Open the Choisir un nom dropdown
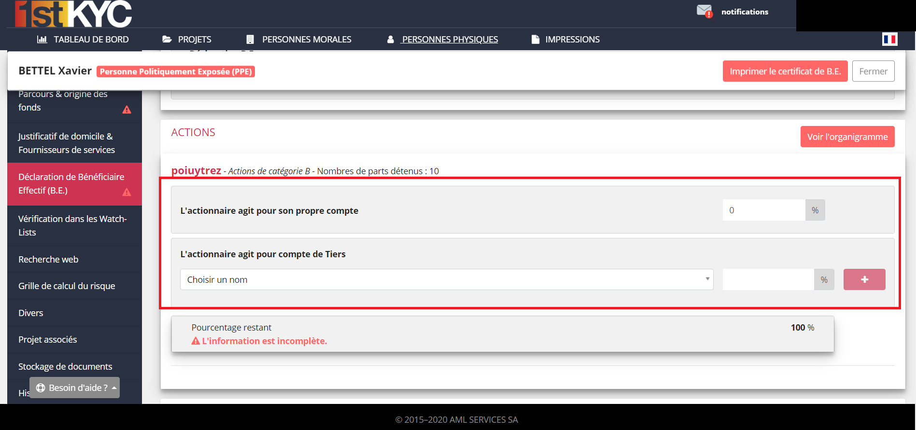 447,279
